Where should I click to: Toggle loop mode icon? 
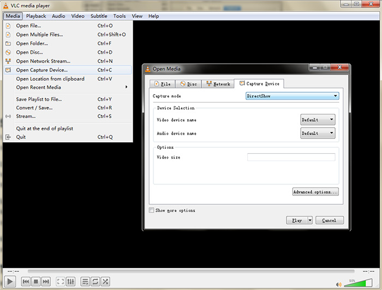pos(95,282)
